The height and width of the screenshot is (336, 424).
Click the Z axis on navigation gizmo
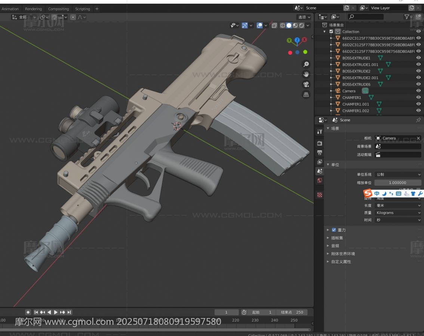coord(297,40)
